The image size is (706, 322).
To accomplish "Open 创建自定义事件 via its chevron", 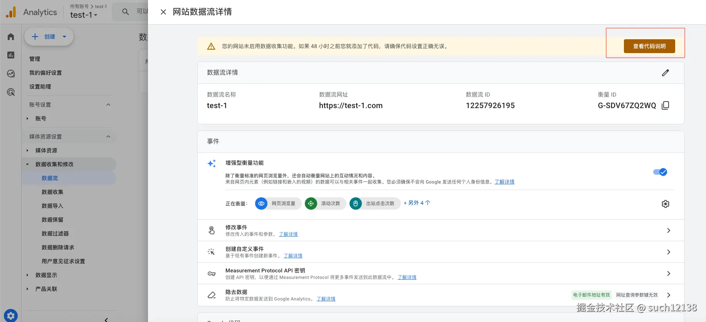I will [x=669, y=252].
